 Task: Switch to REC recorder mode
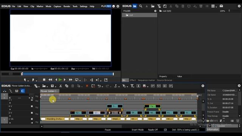pos(109,6)
